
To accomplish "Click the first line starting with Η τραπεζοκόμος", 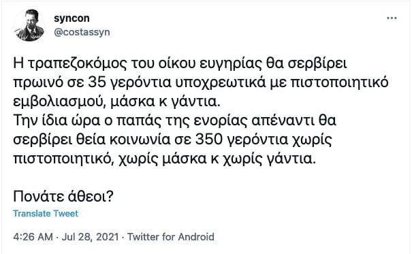I will [180, 64].
